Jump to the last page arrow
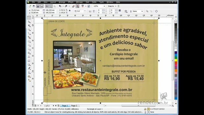Screen dimensions: 204x115 tap(56, 106)
